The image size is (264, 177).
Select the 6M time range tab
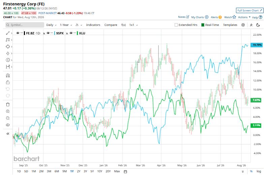point(57,171)
